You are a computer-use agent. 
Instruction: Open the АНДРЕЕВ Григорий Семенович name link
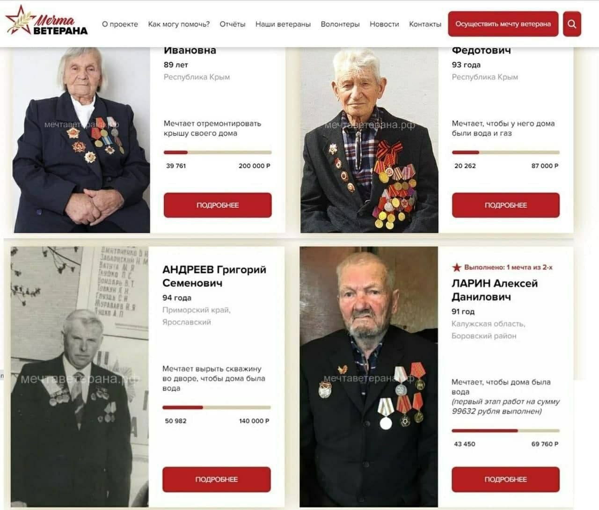pyautogui.click(x=214, y=276)
